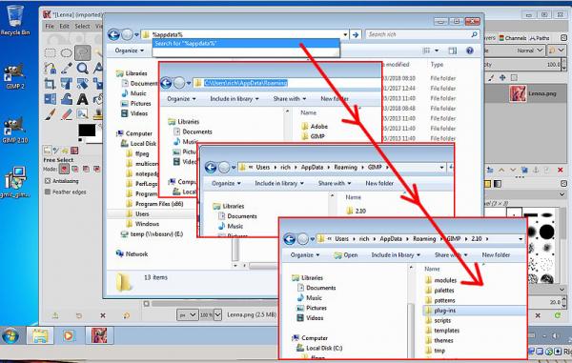
Task: Activate the Free Select lasso tool
Action: pyautogui.click(x=83, y=53)
